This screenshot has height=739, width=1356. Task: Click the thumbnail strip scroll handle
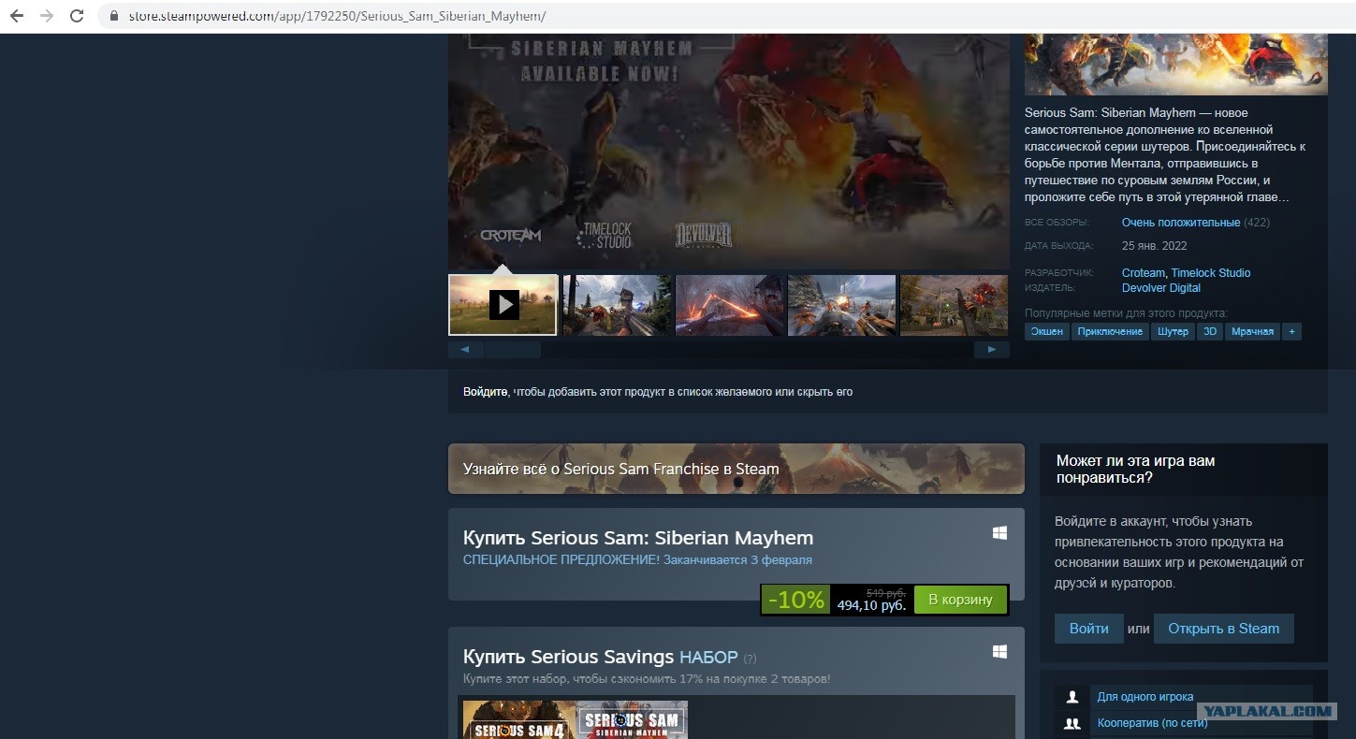tap(513, 350)
